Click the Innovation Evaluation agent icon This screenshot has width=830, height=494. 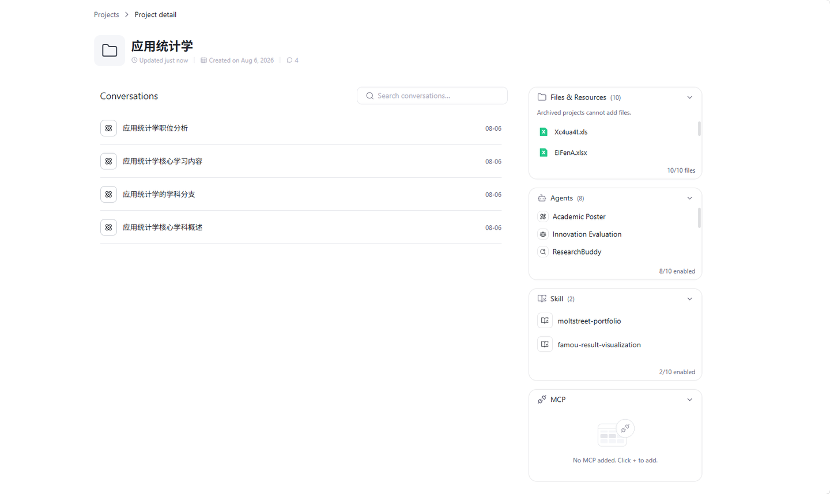tap(543, 234)
